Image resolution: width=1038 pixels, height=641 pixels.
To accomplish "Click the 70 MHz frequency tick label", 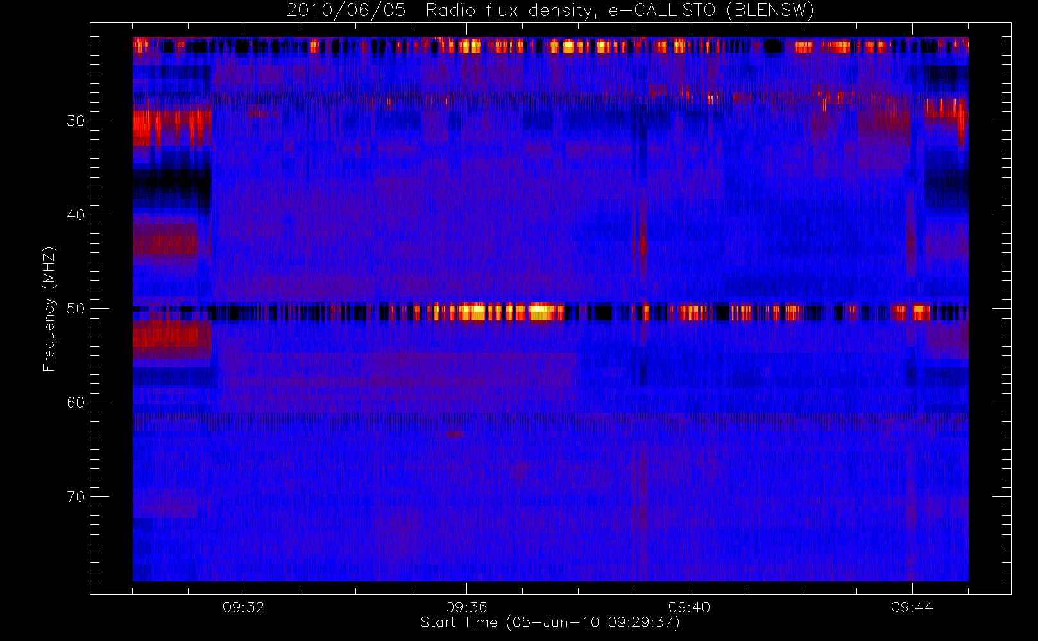I will click(x=76, y=497).
